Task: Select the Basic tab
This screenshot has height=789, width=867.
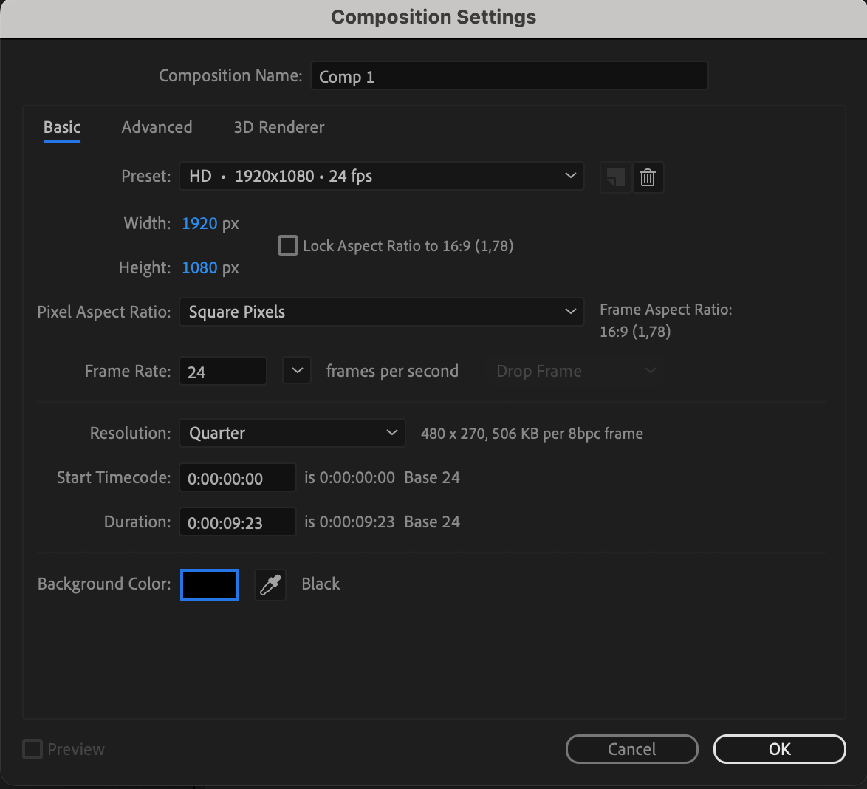Action: (x=62, y=127)
